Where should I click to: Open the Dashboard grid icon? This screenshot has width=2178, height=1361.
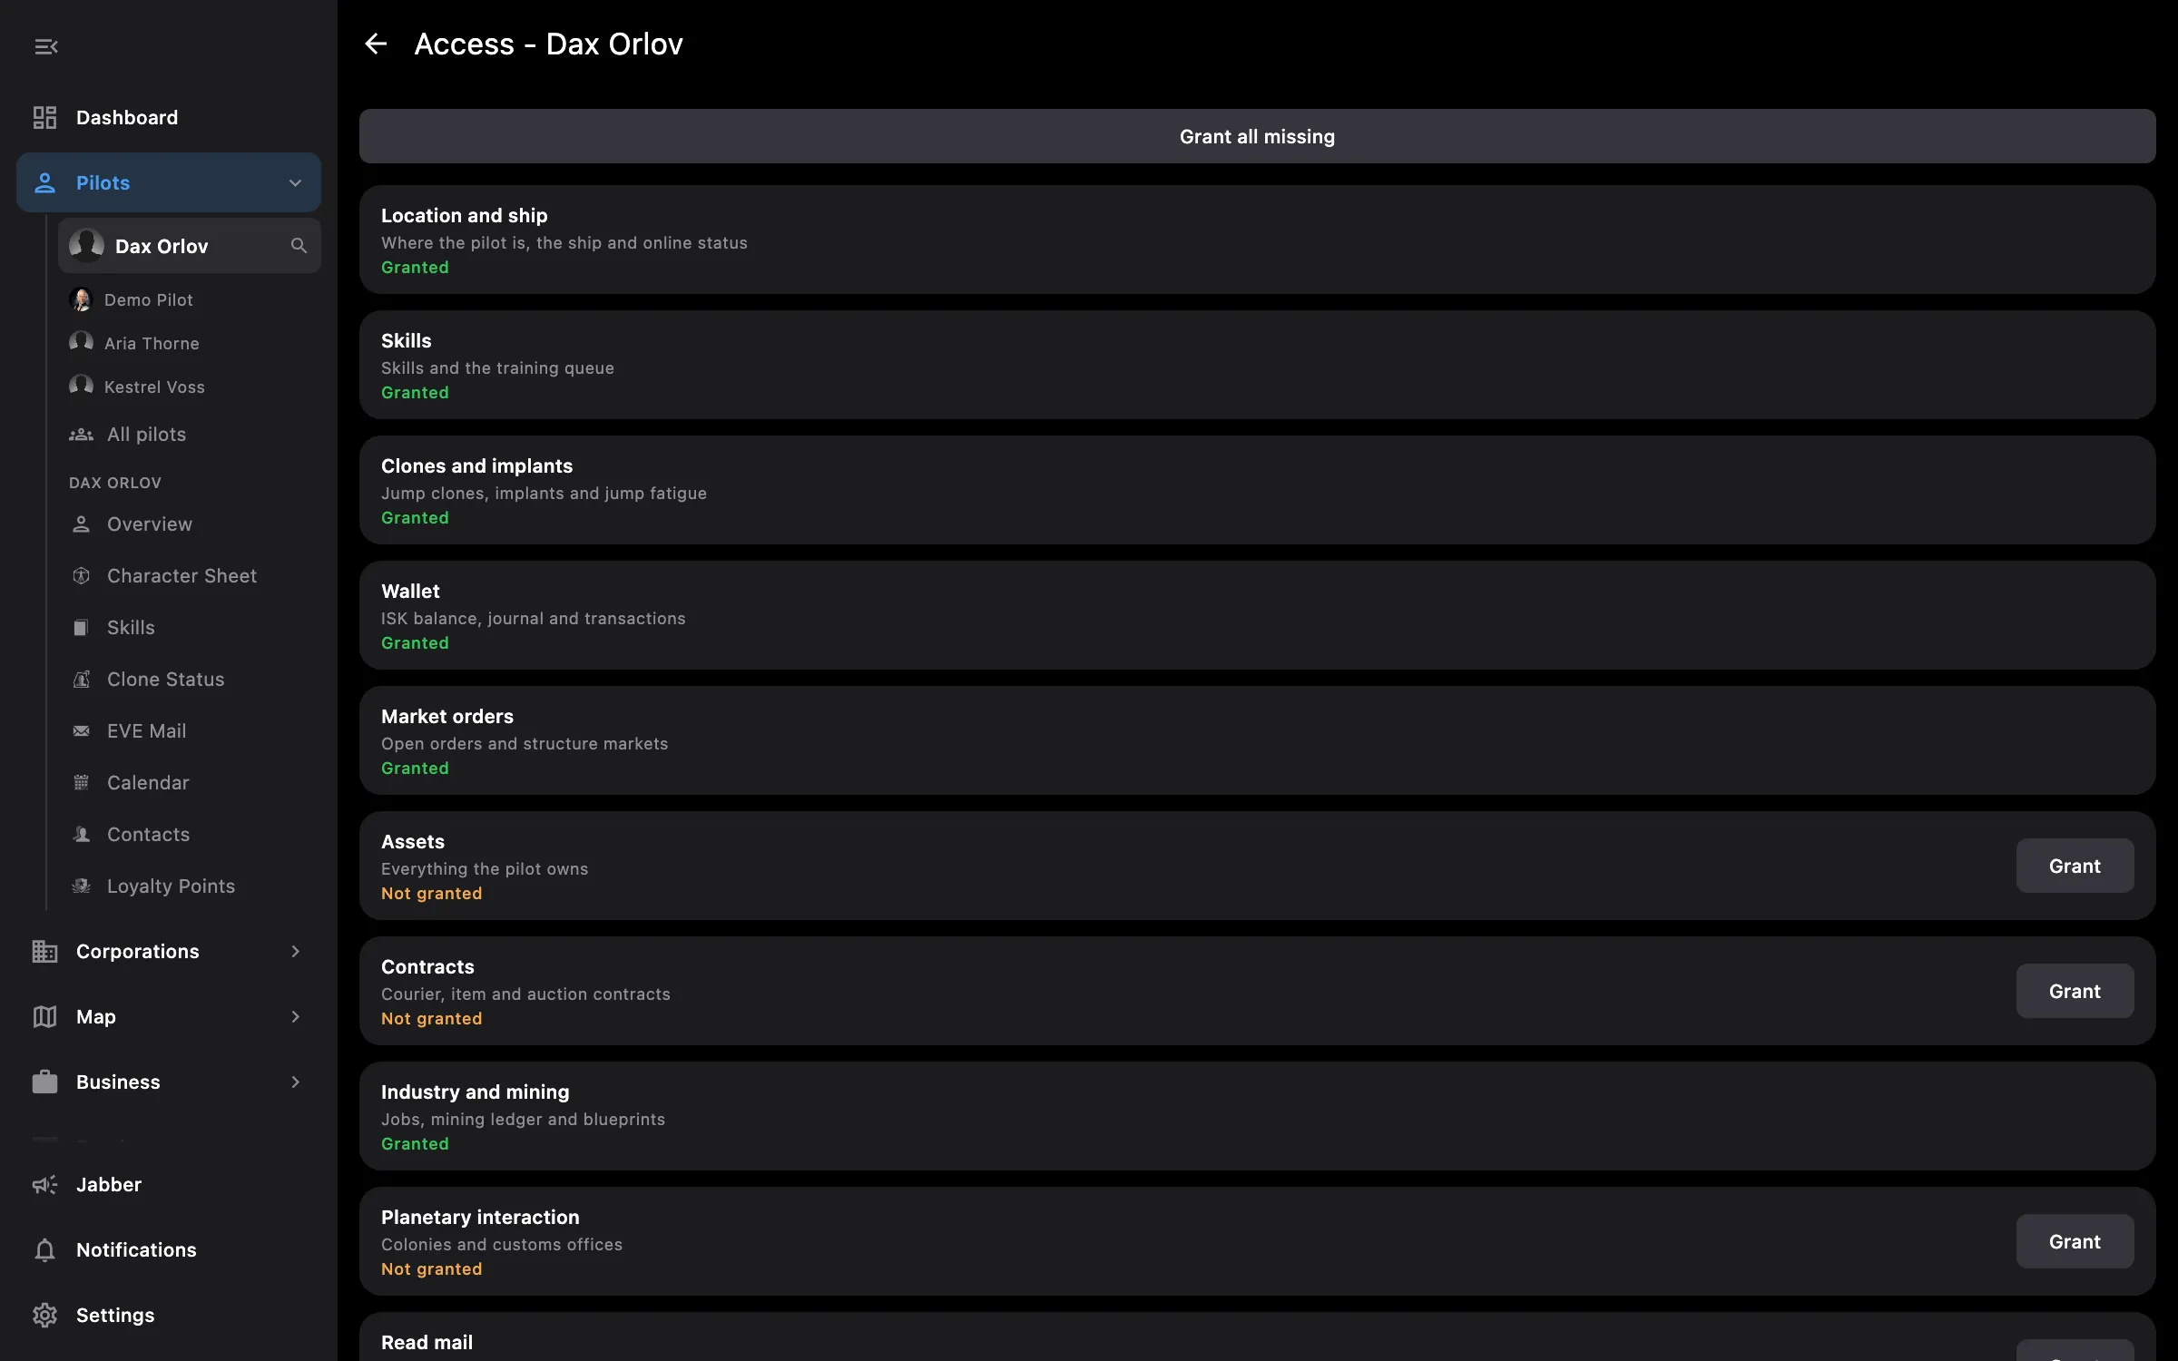pyautogui.click(x=44, y=118)
